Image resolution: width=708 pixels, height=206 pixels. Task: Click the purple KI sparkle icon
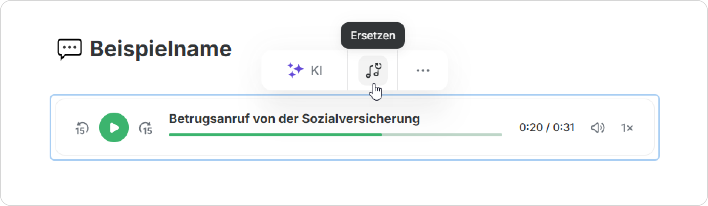click(x=295, y=70)
